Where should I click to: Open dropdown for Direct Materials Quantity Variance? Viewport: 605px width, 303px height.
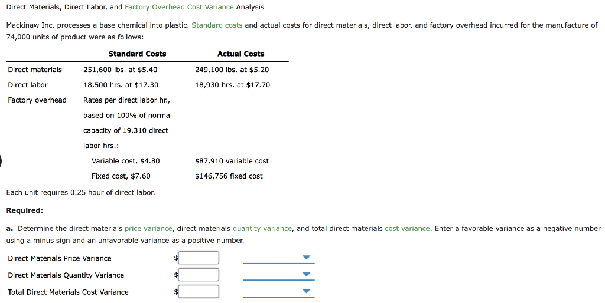pyautogui.click(x=279, y=275)
